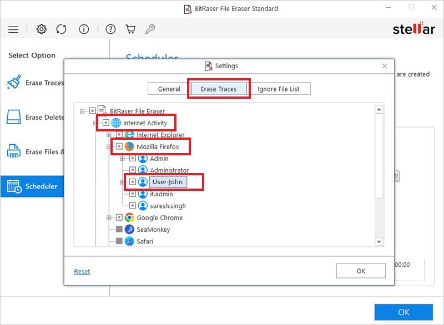
Task: Collapse the BitRaser File Eraser root node
Action: (x=82, y=111)
